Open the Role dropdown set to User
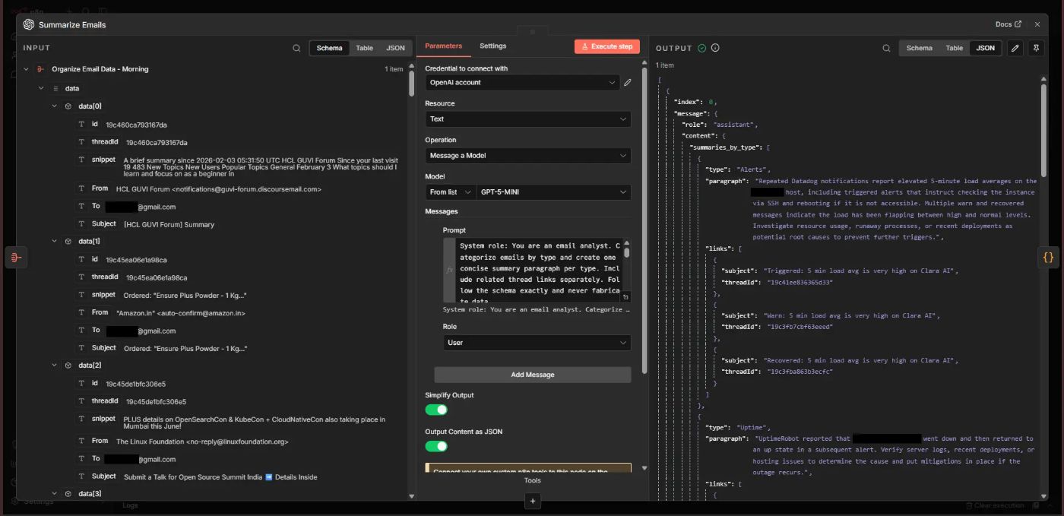Viewport: 1064px width, 516px height. click(x=537, y=343)
